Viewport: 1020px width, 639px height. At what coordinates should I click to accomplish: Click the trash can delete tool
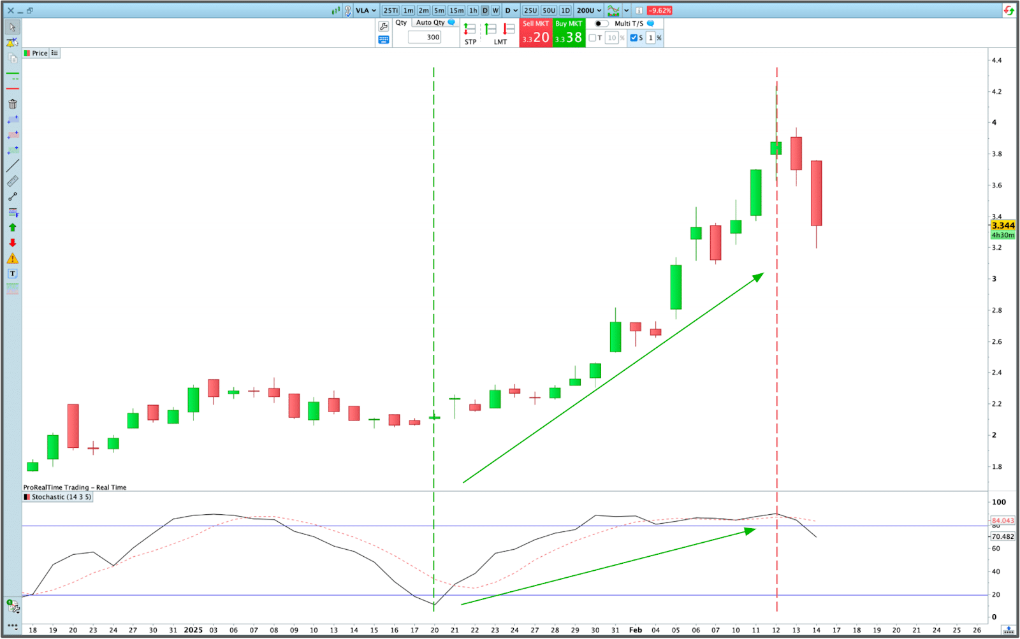click(x=12, y=104)
